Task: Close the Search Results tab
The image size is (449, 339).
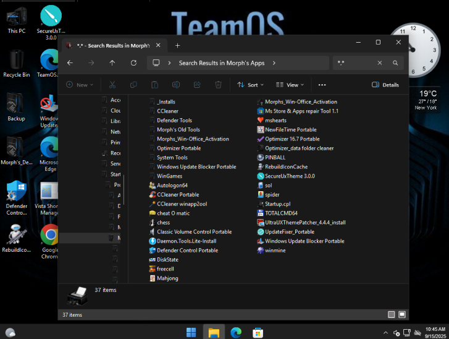Action: 158,45
